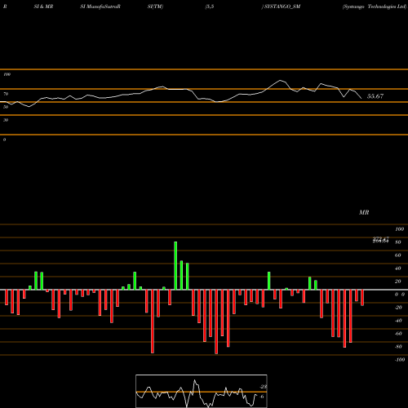Click the MR axis label 40
Viewport: 408px width, 408px height.
(x=398, y=268)
